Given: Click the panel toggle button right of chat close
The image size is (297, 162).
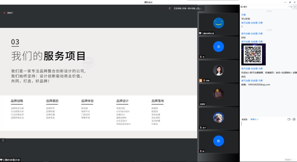Looking at the screenshot, I should click(295, 7).
